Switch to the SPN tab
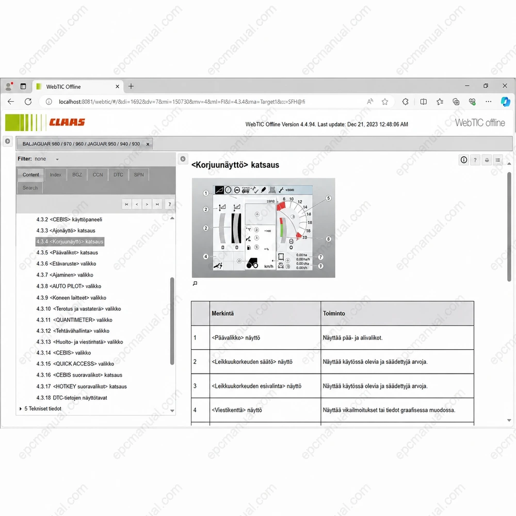Image resolution: width=516 pixels, height=516 pixels. tap(139, 175)
